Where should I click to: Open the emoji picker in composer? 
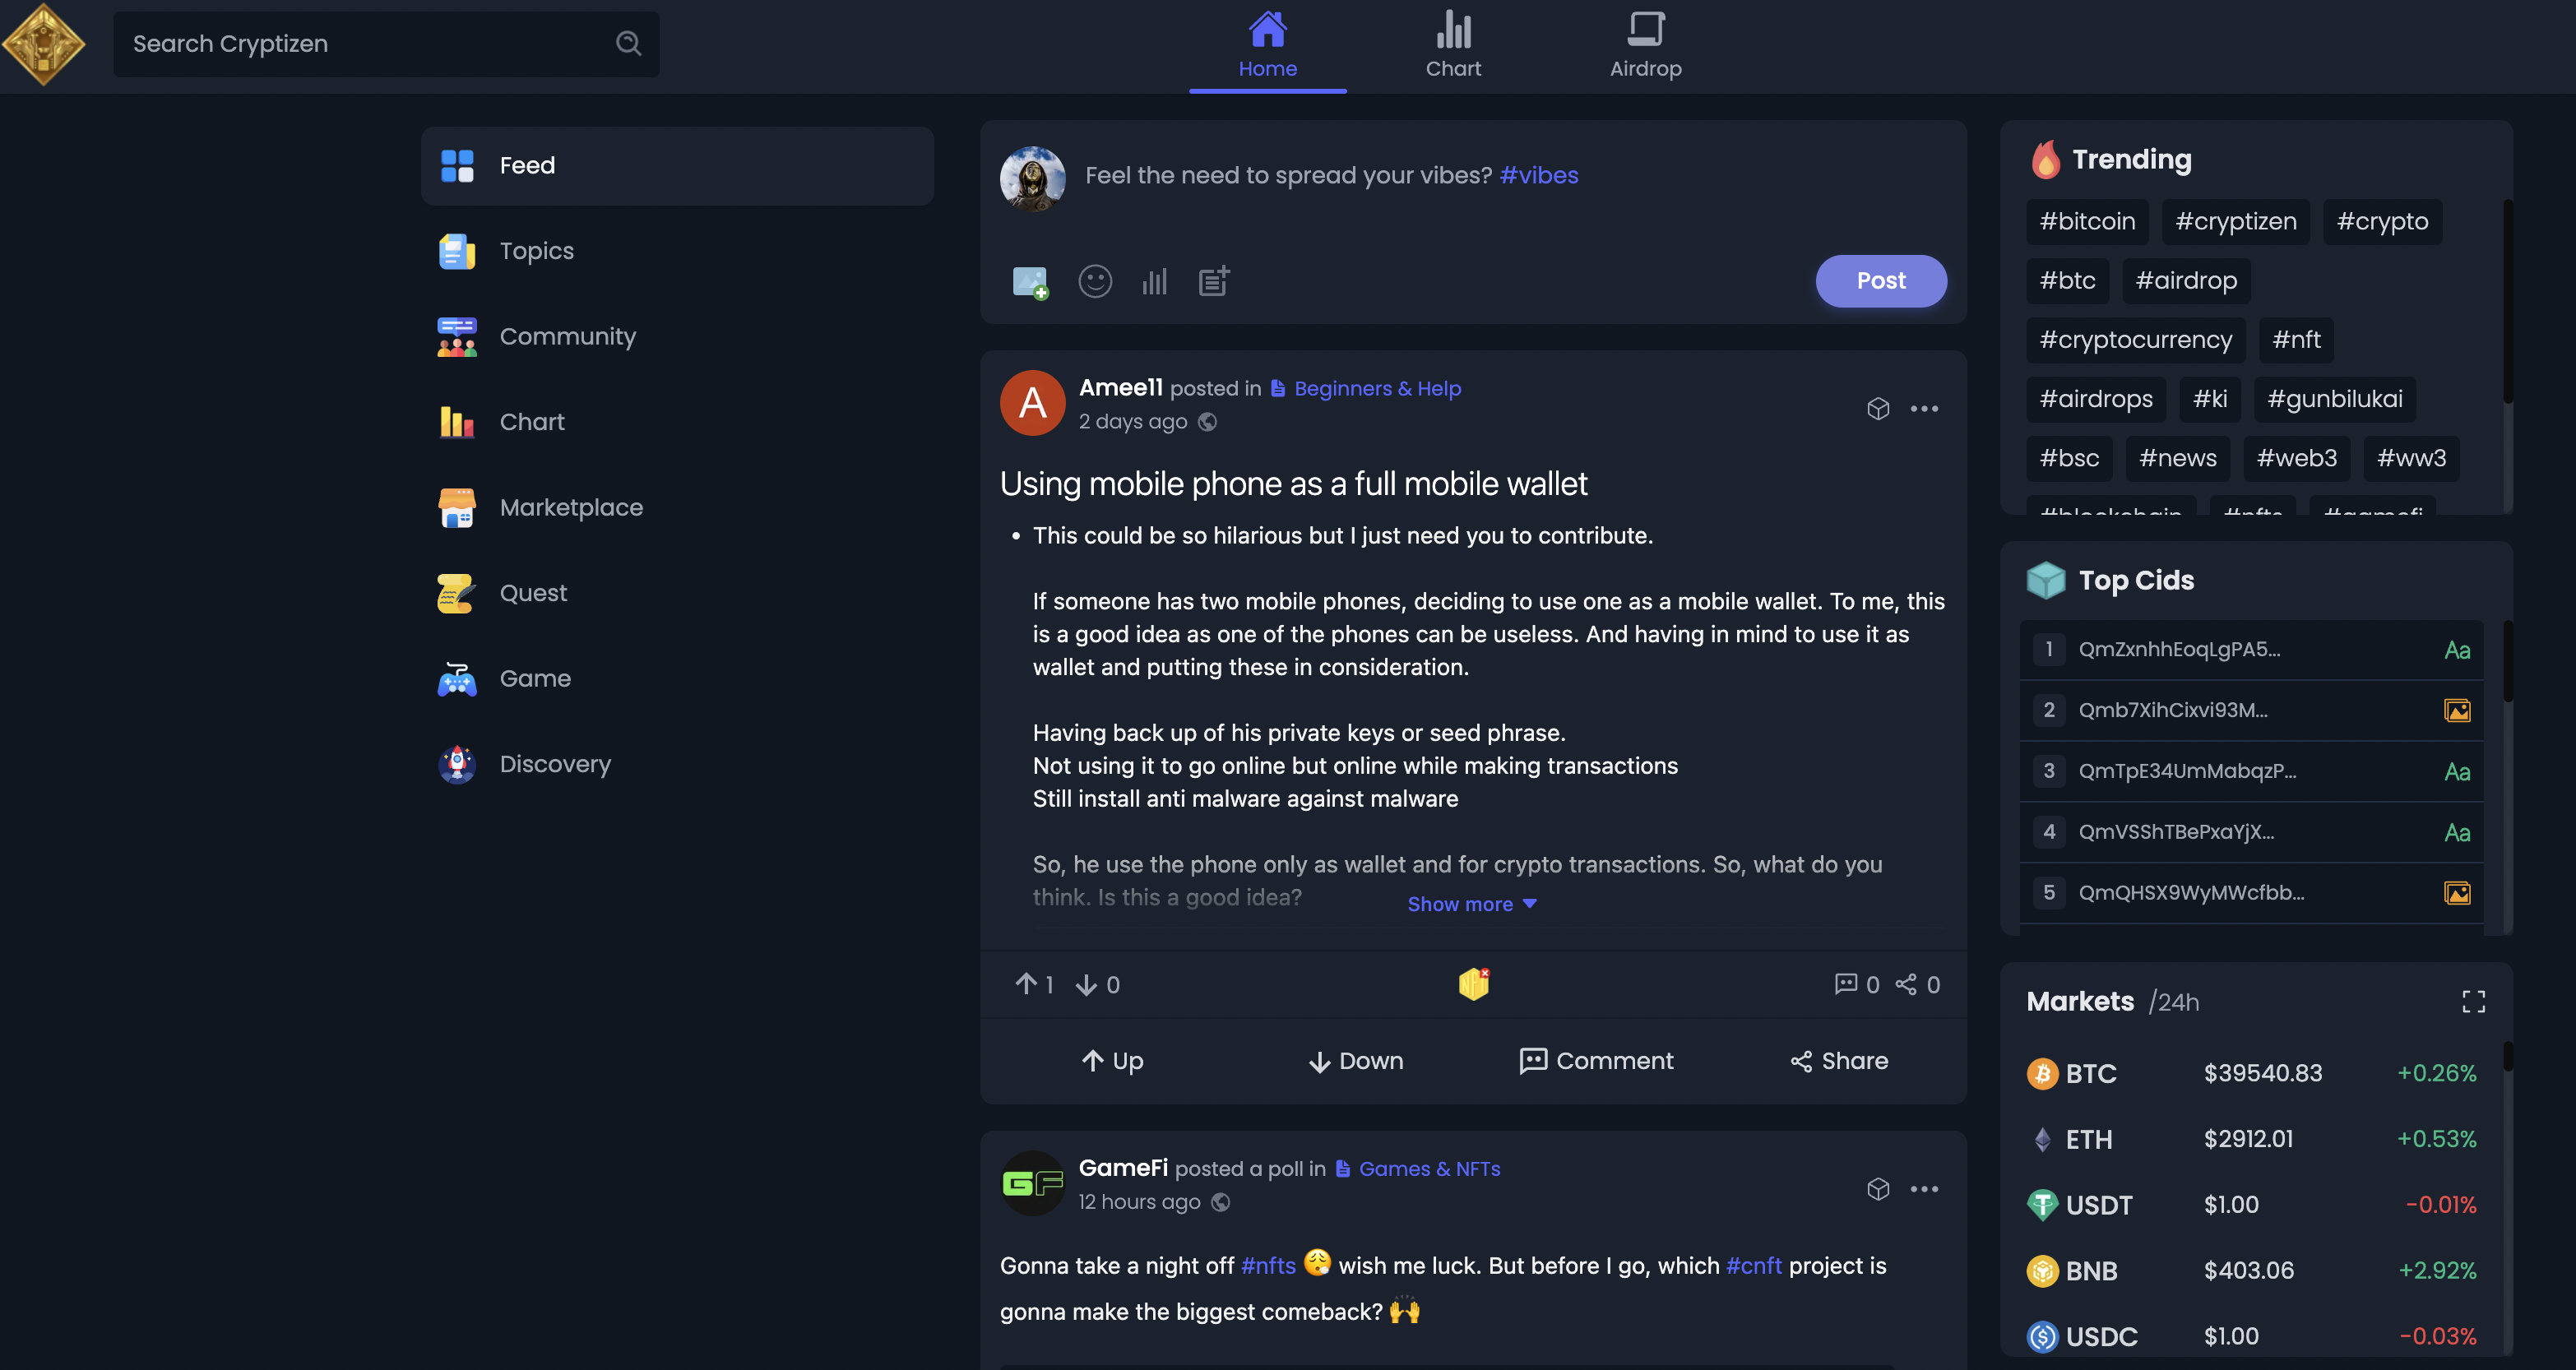(1095, 281)
